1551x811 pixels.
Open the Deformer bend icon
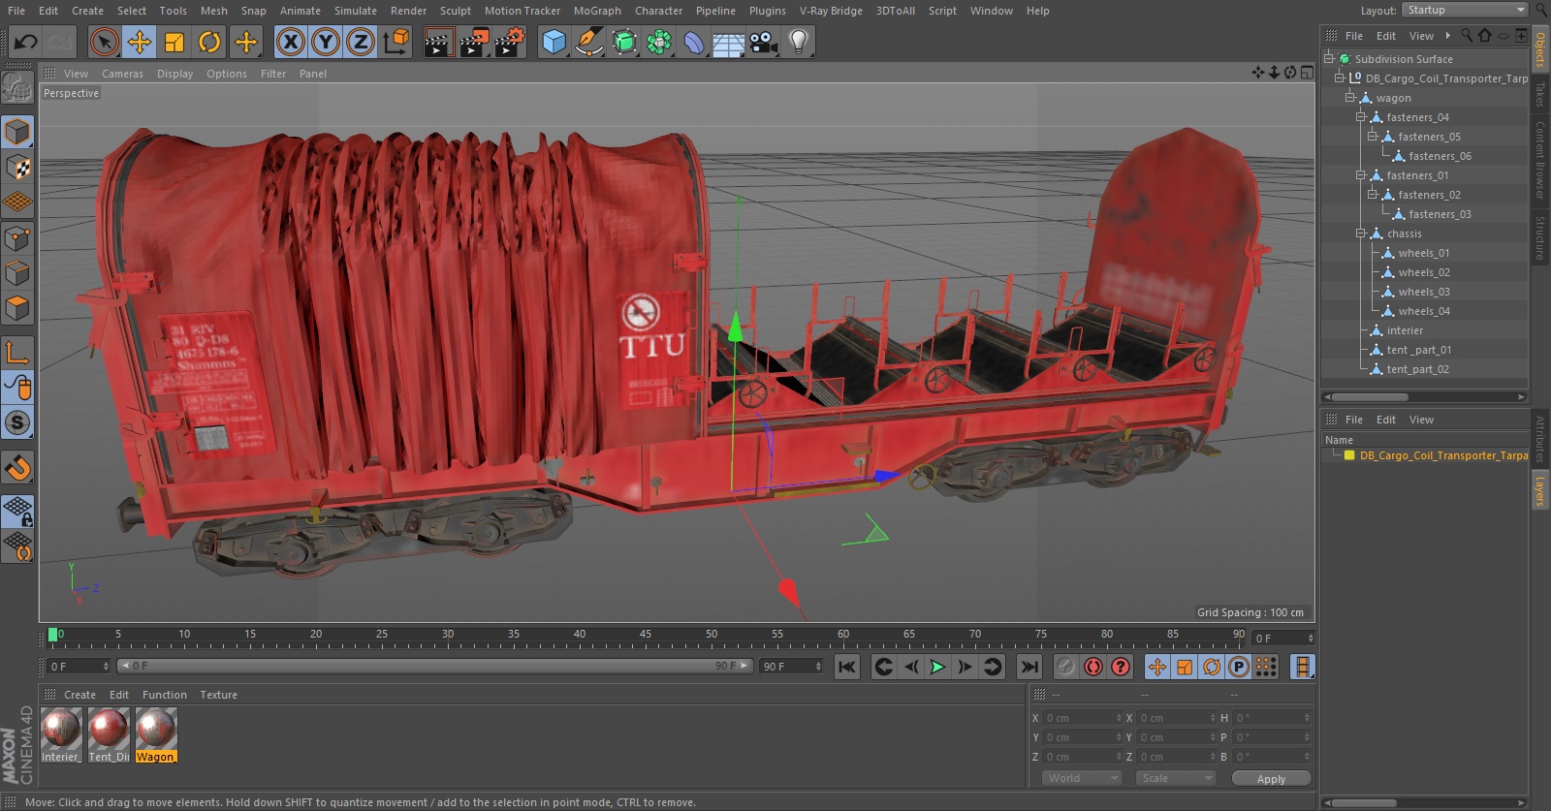694,42
